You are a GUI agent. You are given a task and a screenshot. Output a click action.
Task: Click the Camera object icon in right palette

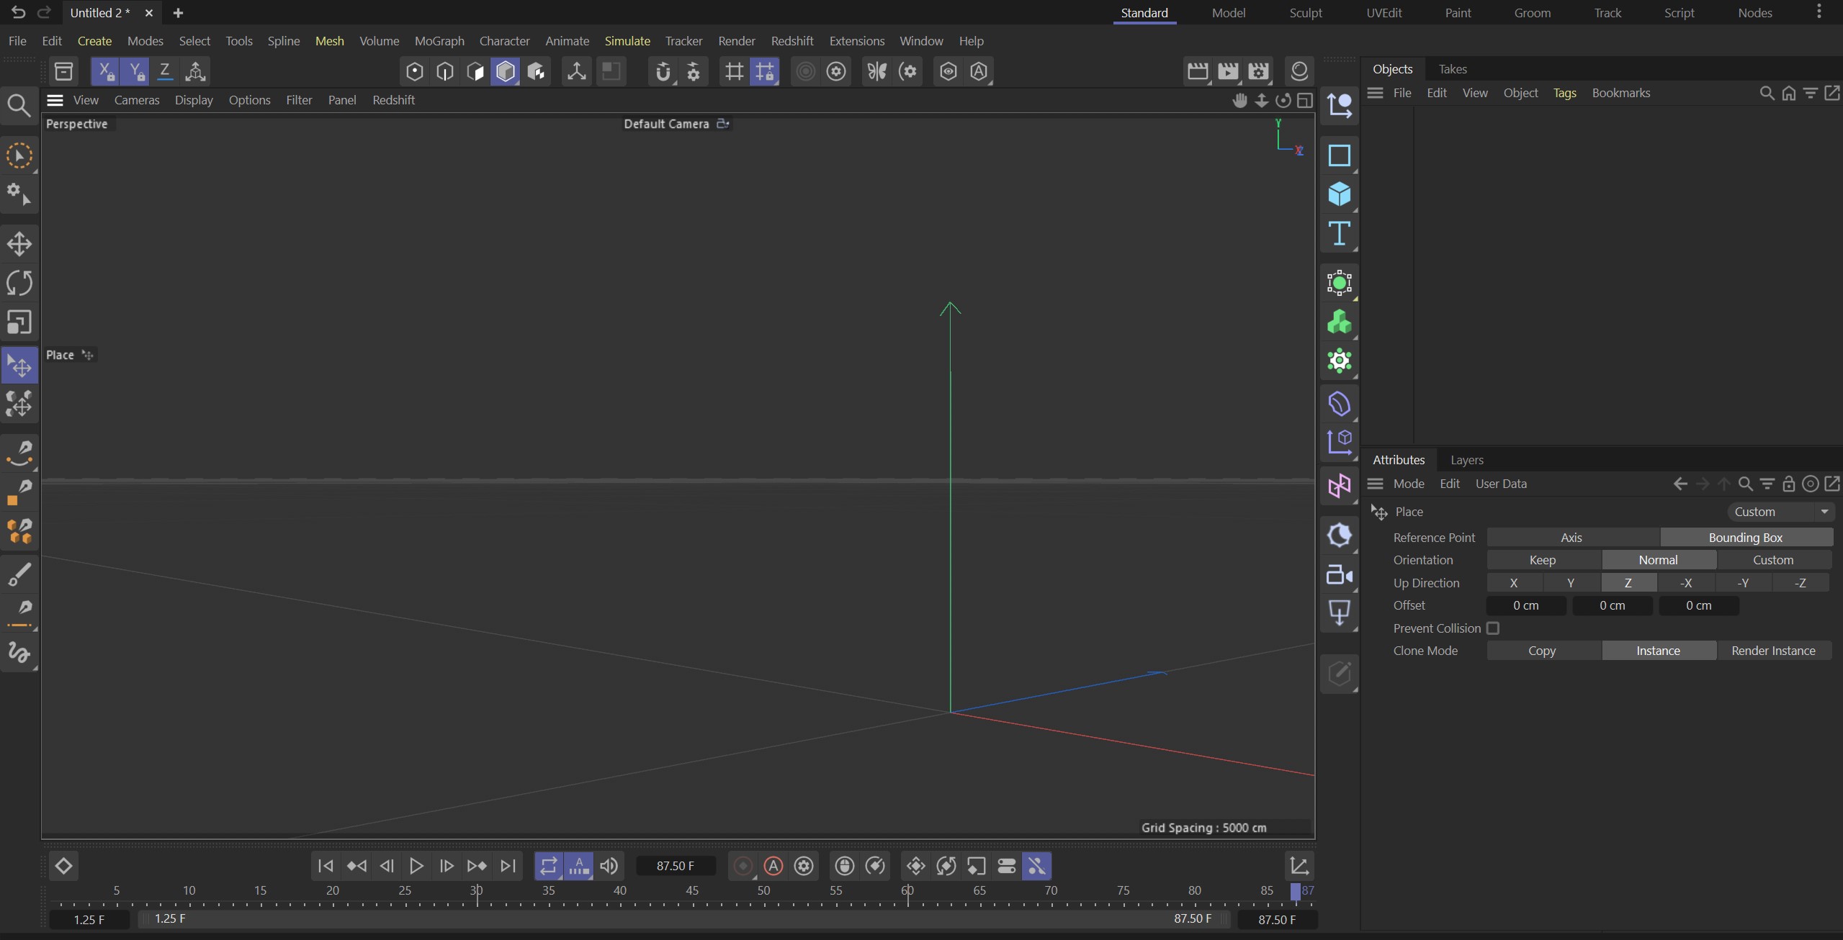[x=1339, y=575]
